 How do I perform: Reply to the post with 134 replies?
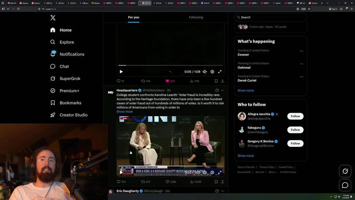(x=121, y=182)
